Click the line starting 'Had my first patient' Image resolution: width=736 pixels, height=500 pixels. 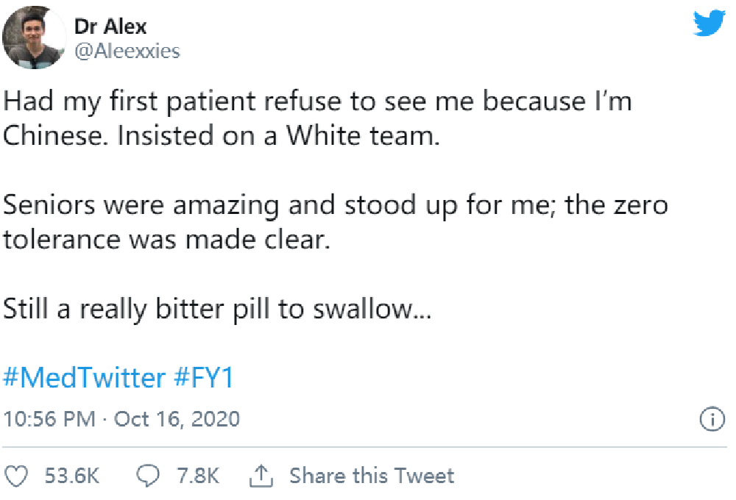point(318,101)
